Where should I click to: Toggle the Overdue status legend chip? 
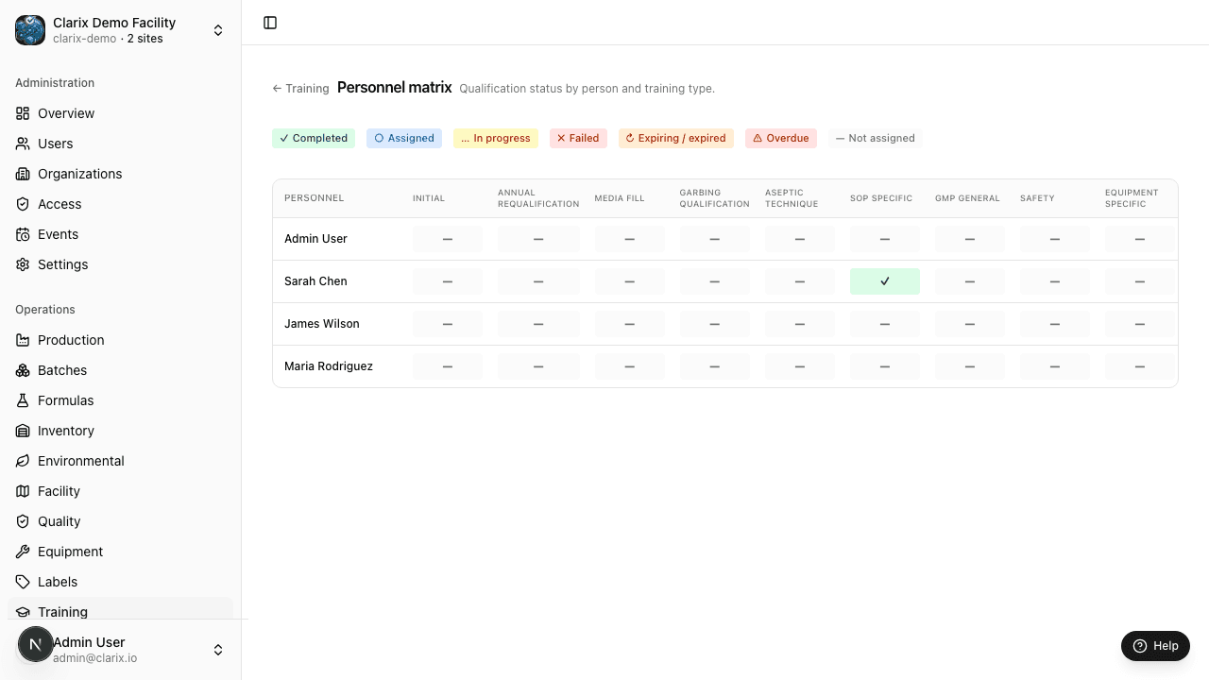[781, 138]
